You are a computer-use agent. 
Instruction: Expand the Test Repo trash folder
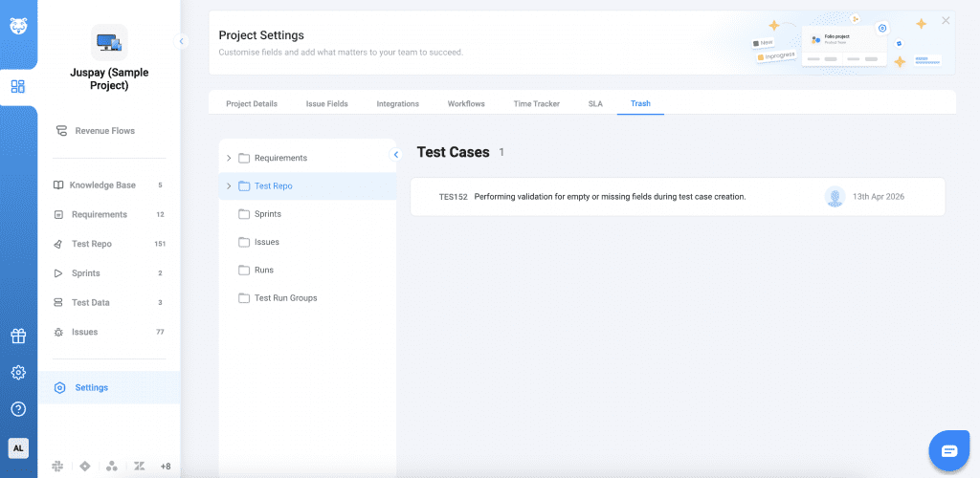[x=229, y=186]
